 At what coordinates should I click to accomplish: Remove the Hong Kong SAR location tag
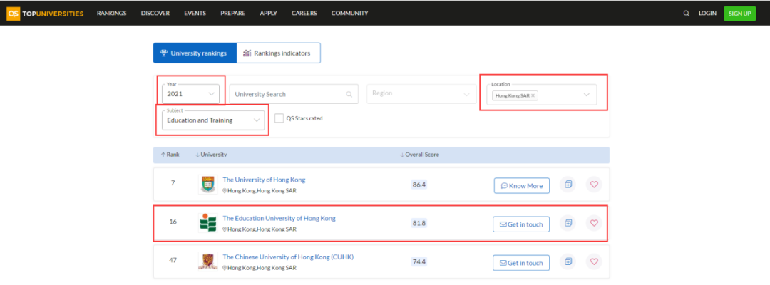click(x=533, y=96)
